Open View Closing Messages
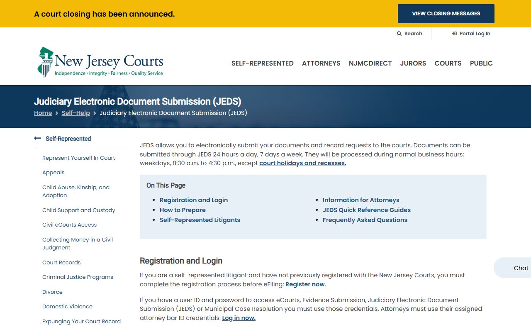The height and width of the screenshot is (332, 531). [446, 14]
